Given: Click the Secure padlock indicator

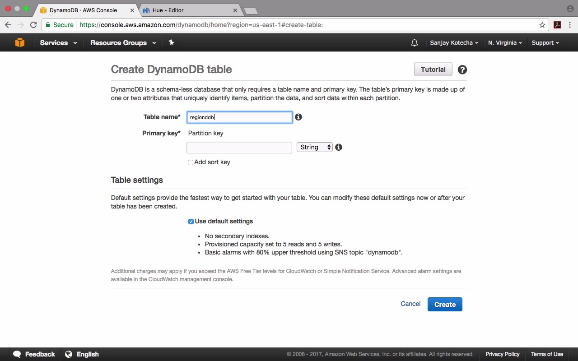Looking at the screenshot, I should click(x=59, y=25).
